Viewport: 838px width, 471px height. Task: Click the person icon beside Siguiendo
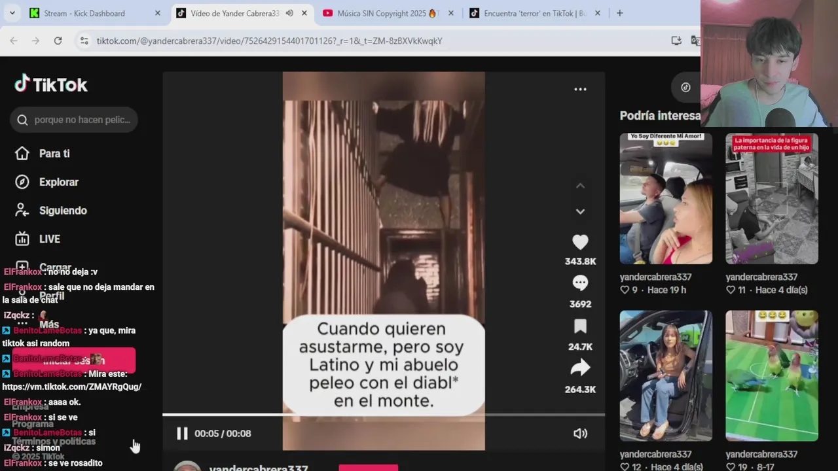[x=22, y=211]
